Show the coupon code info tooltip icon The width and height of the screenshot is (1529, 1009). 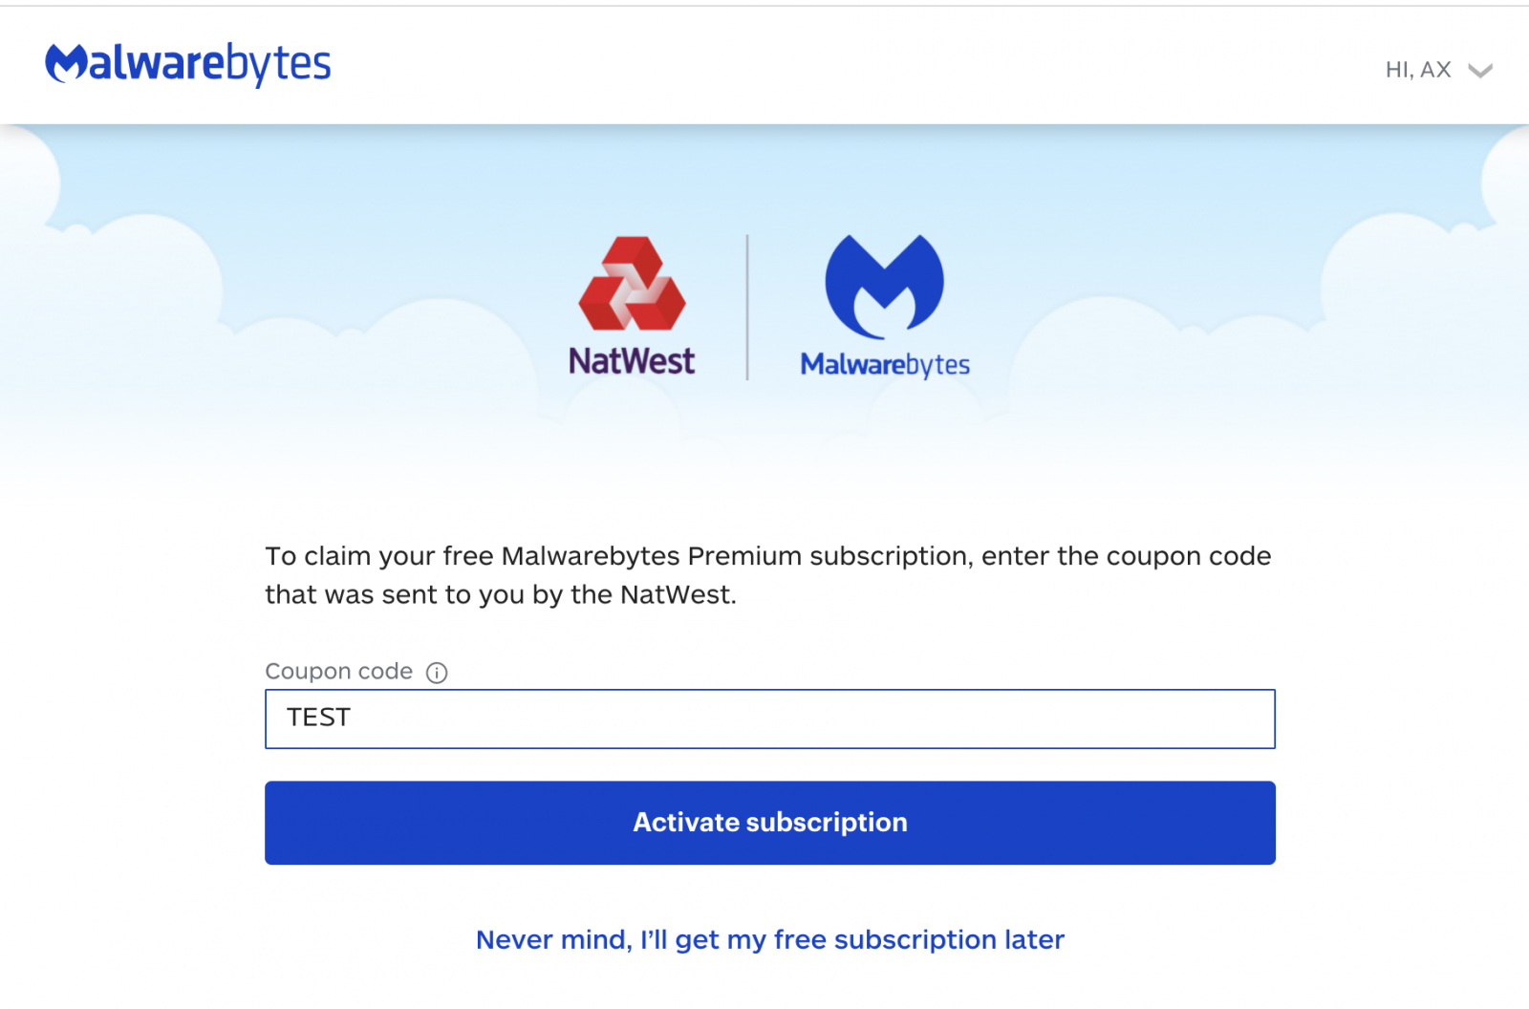pyautogui.click(x=437, y=673)
